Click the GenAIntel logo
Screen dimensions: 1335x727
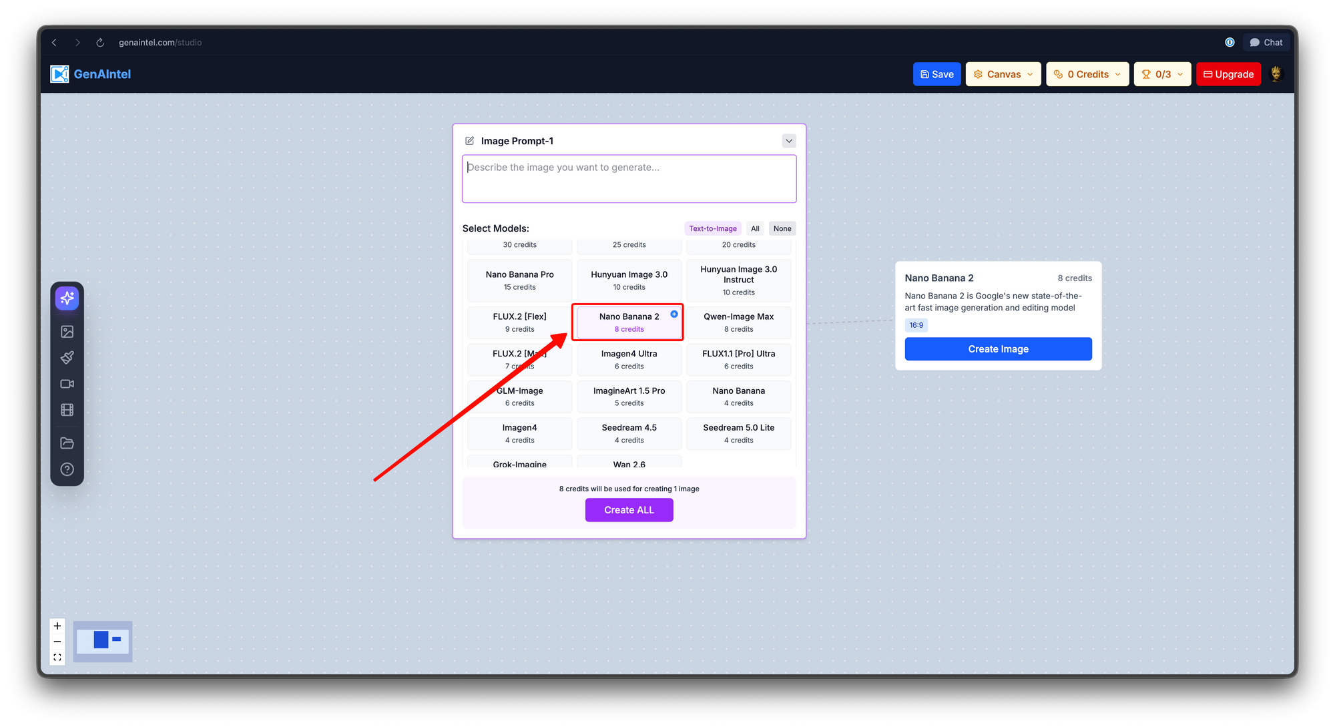point(91,74)
